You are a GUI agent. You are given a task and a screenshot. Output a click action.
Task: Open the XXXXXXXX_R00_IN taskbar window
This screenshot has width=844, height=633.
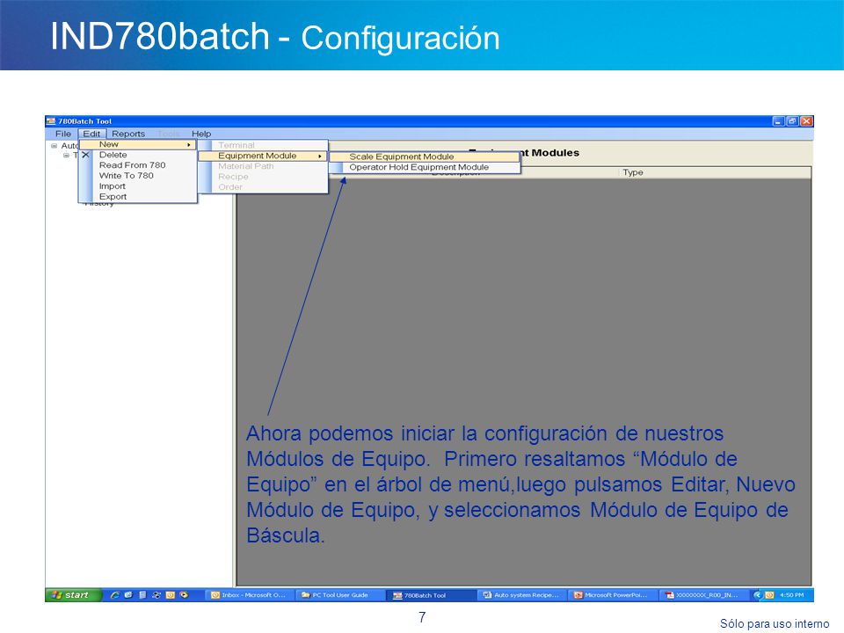click(x=703, y=595)
